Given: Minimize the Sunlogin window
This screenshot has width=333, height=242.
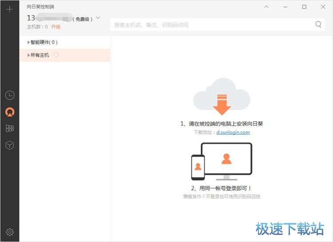Looking at the screenshot, I should click(285, 7).
